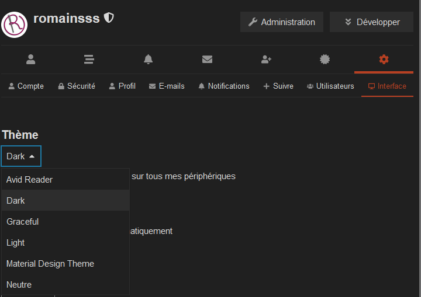Switch to the Sécurité tab
This screenshot has width=421, height=297.
click(77, 86)
